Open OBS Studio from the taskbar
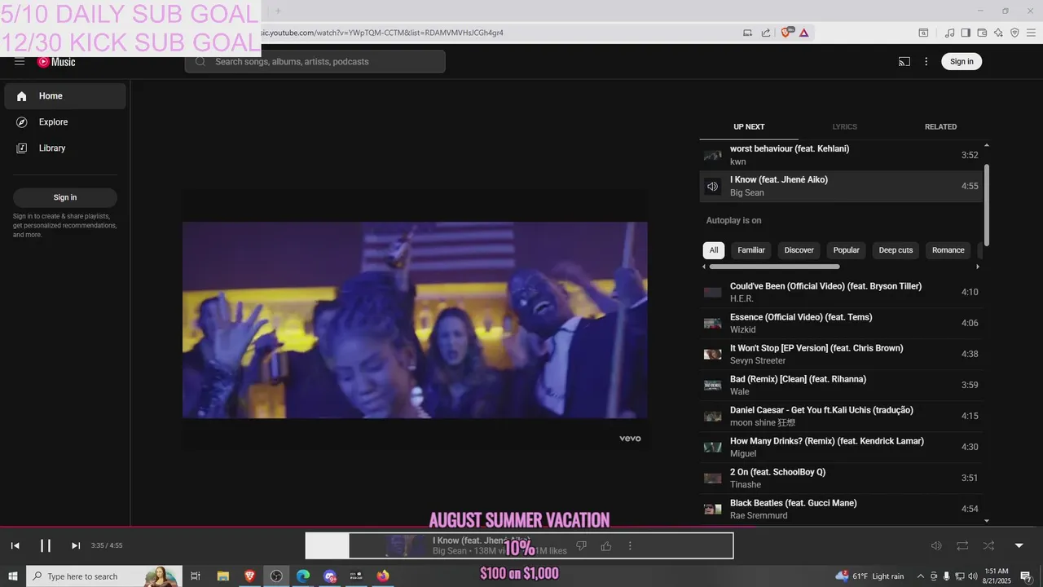This screenshot has height=587, width=1043. pyautogui.click(x=276, y=576)
